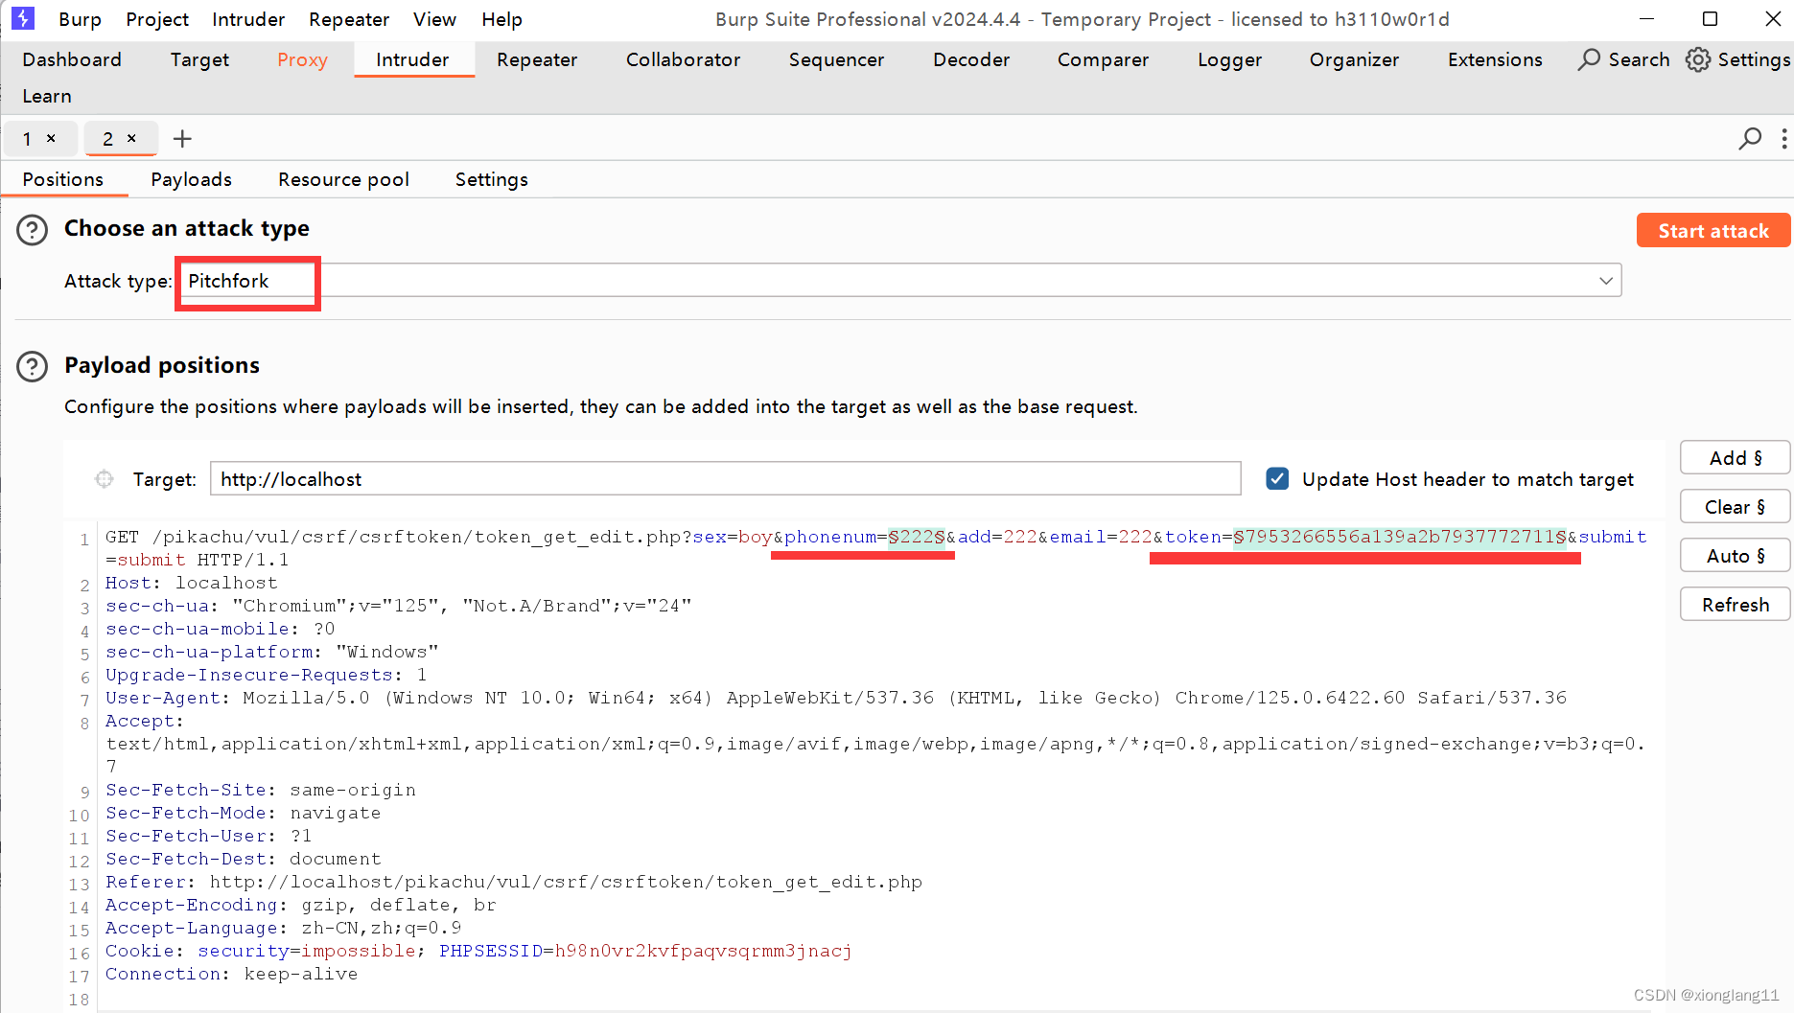Open the Intruder menu

[x=248, y=19]
